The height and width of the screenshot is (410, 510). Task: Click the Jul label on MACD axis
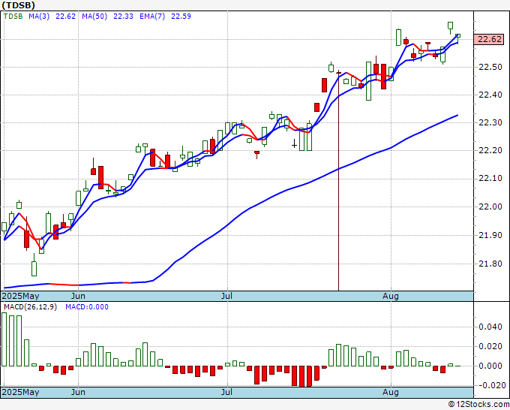pyautogui.click(x=226, y=392)
